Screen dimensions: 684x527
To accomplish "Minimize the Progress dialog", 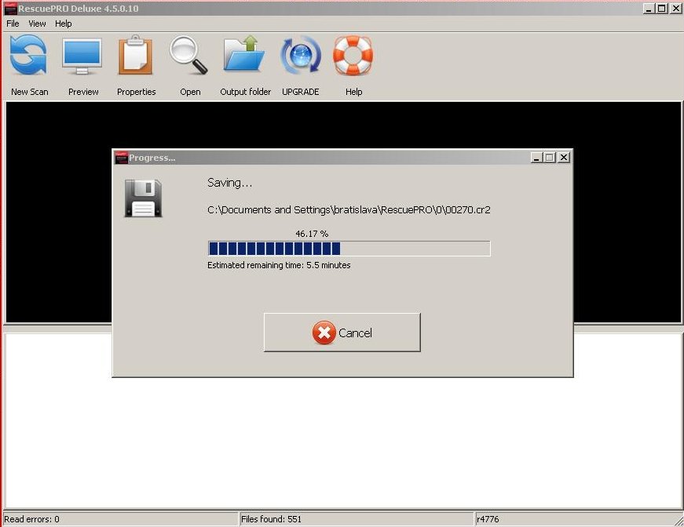I will pyautogui.click(x=536, y=158).
